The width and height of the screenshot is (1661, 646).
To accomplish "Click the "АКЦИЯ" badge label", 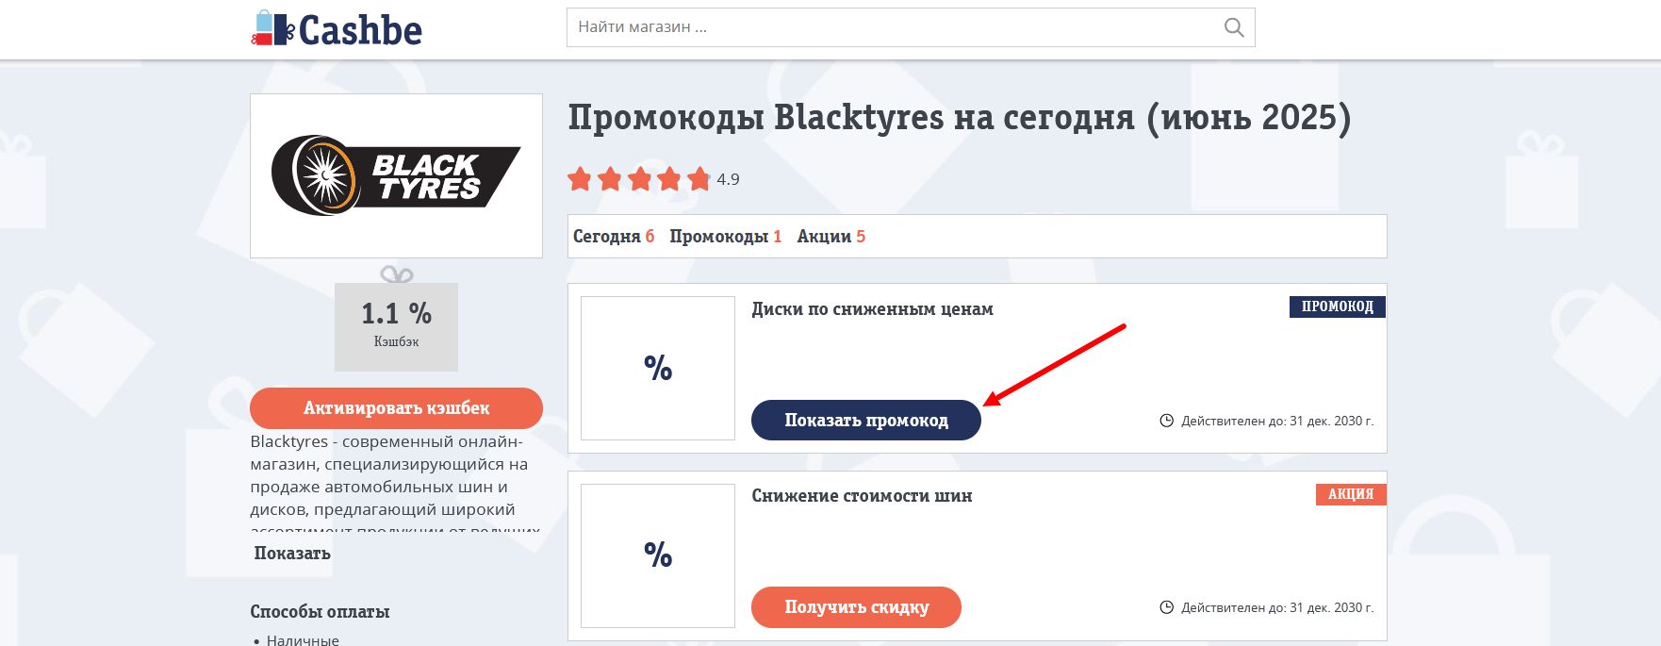I will [1351, 494].
